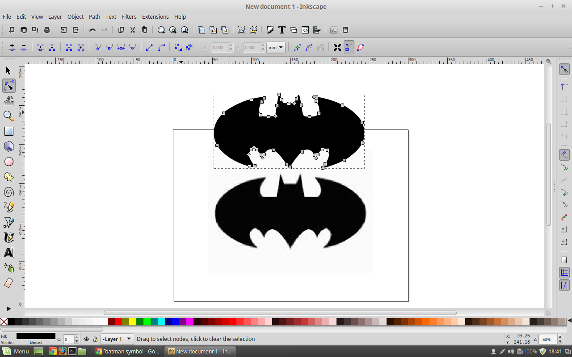This screenshot has width=572, height=357.
Task: Select the Eraser tool
Action: click(8, 283)
